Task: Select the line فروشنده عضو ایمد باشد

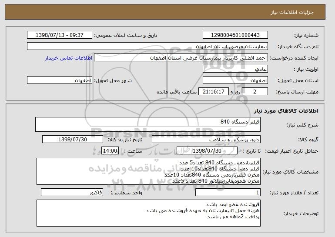Action: (232, 205)
